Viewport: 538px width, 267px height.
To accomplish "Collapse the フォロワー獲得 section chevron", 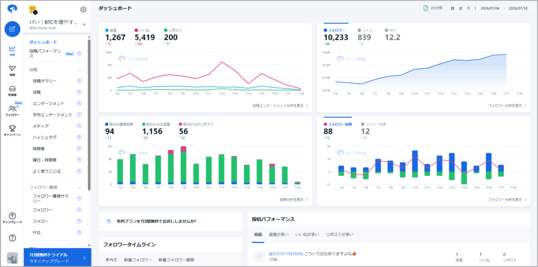I will [80, 187].
